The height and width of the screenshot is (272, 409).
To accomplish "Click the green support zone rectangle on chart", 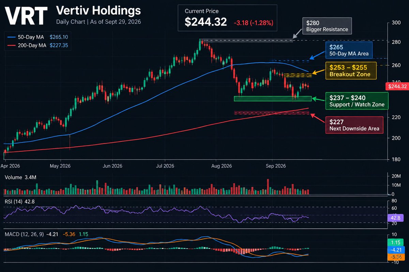I will tap(273, 99).
